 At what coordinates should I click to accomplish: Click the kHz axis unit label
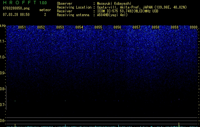[x=3, y=26]
